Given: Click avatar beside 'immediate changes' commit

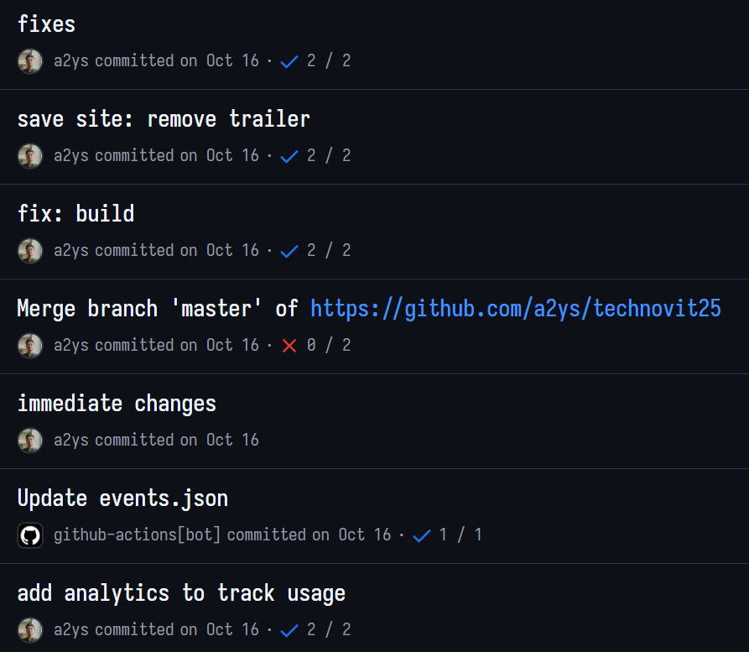Looking at the screenshot, I should click(x=30, y=441).
